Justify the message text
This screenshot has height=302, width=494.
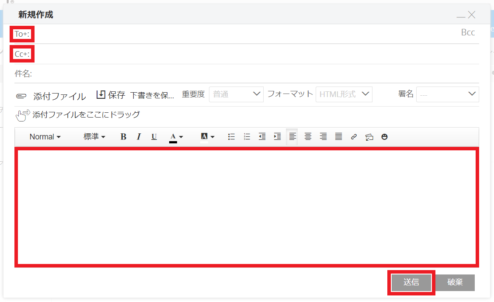click(338, 137)
